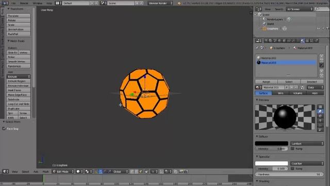The image size is (330, 186).
Task: Enable the Specular Ramp checkbox
Action: point(292,168)
